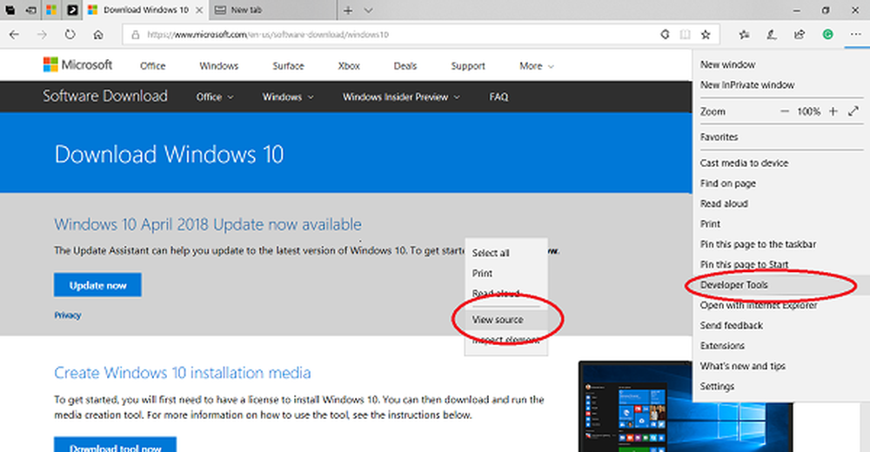Click the Add notes pen icon
The width and height of the screenshot is (870, 452).
point(771,35)
